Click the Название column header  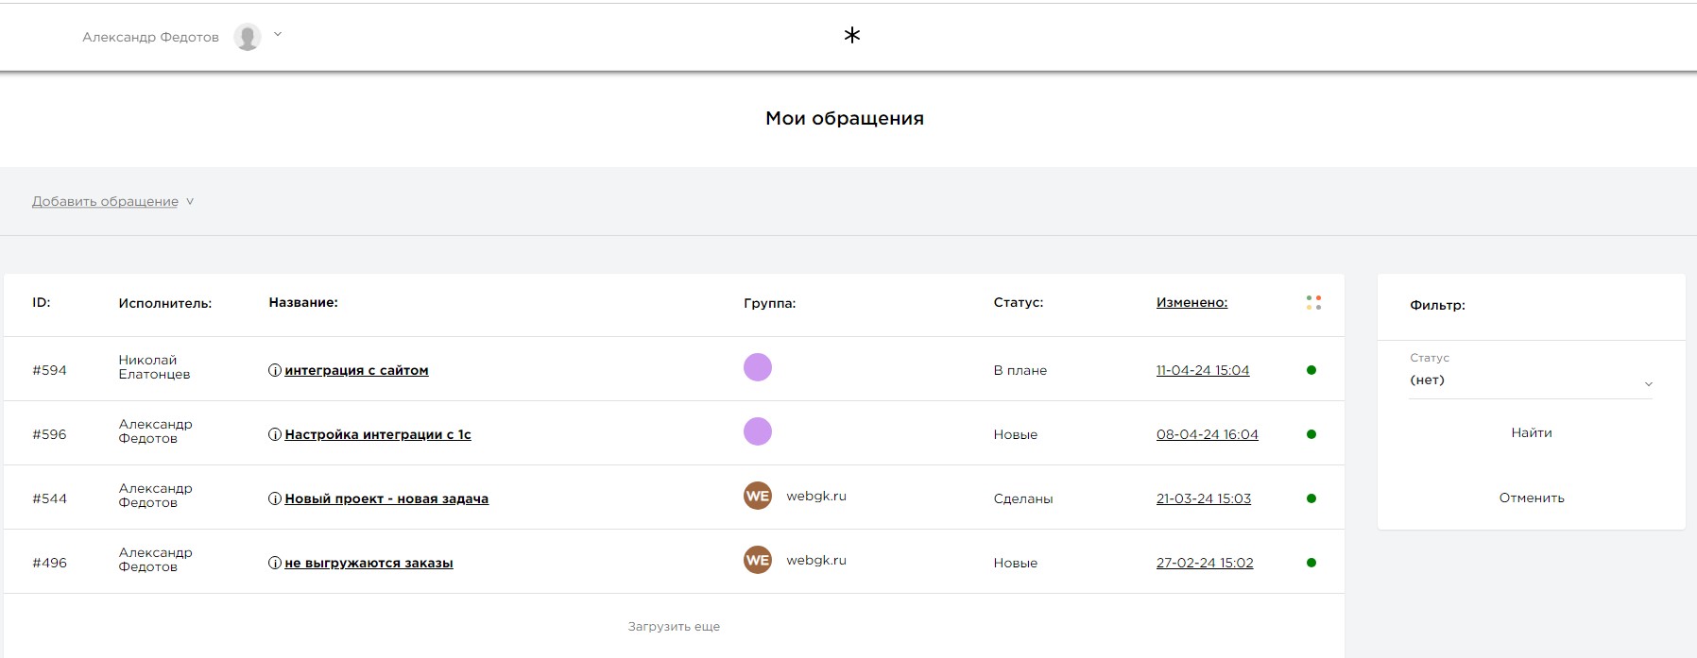click(303, 303)
